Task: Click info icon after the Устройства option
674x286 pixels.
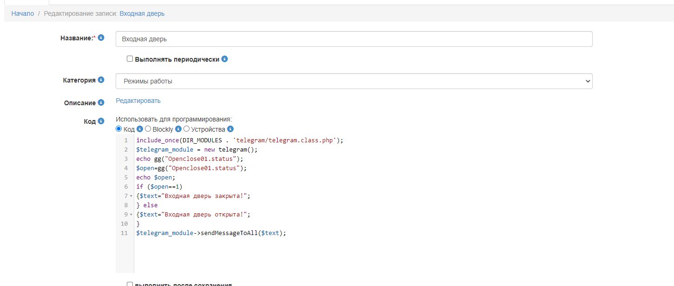Action: pyautogui.click(x=230, y=129)
